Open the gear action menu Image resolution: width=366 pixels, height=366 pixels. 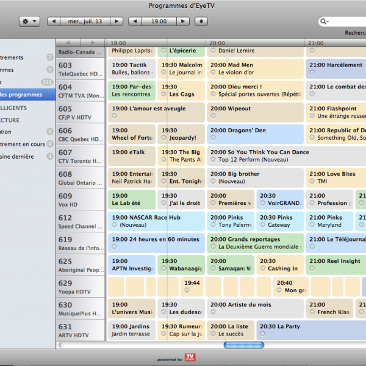coord(29,21)
